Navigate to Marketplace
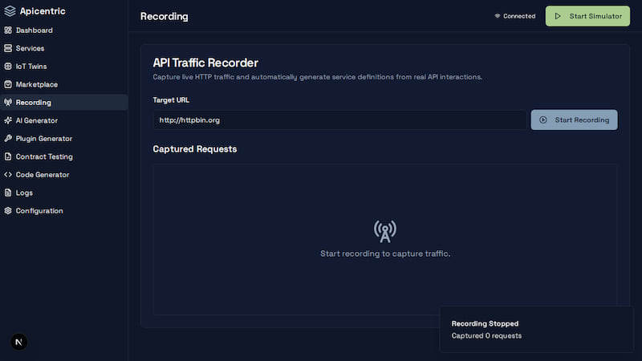The height and width of the screenshot is (361, 642). click(x=64, y=84)
